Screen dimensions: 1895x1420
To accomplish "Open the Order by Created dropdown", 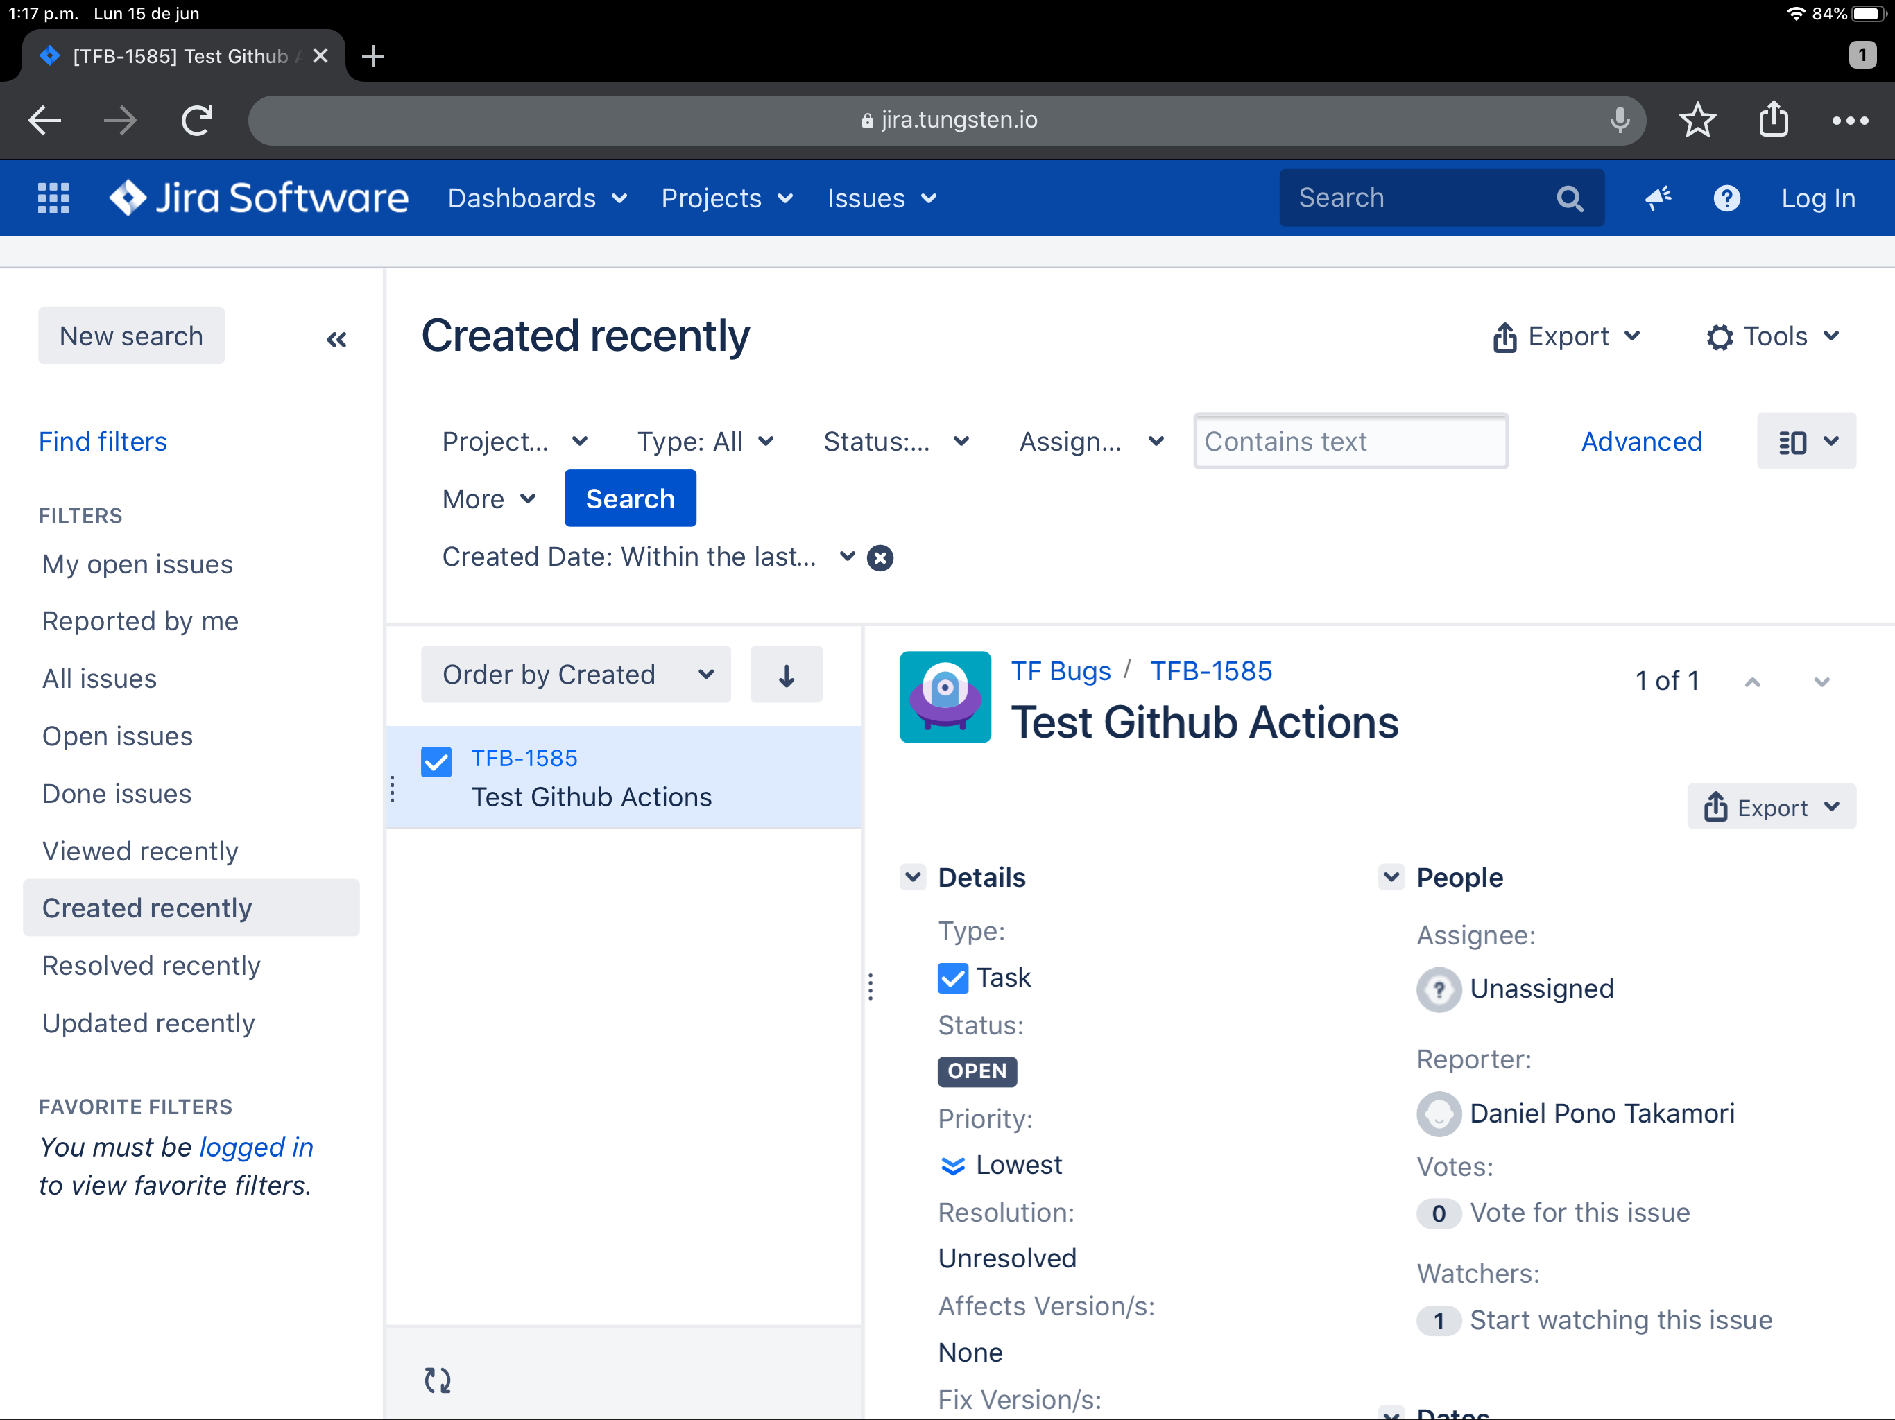I will (x=576, y=675).
